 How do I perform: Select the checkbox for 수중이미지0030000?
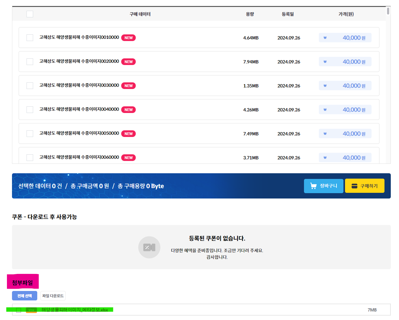[30, 86]
